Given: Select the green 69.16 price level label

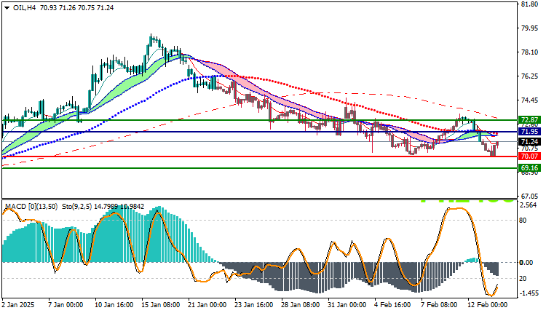Looking at the screenshot, I should 529,168.
